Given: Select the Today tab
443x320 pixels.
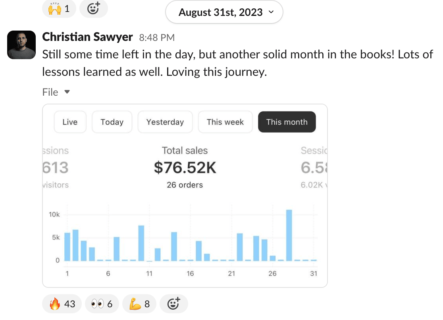Looking at the screenshot, I should coord(112,122).
